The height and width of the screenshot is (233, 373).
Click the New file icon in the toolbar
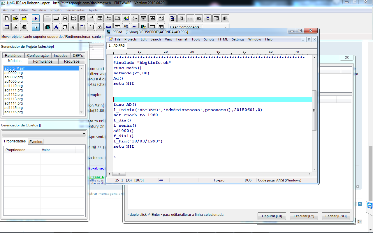point(7,18)
